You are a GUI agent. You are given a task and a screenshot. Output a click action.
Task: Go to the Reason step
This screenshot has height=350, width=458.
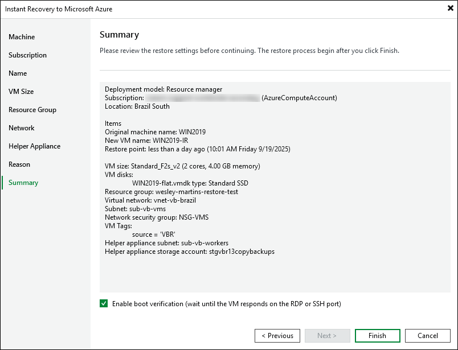click(x=19, y=164)
